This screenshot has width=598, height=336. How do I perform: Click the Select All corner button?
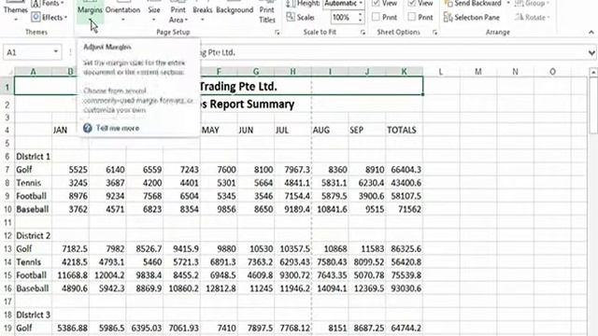tap(7, 71)
